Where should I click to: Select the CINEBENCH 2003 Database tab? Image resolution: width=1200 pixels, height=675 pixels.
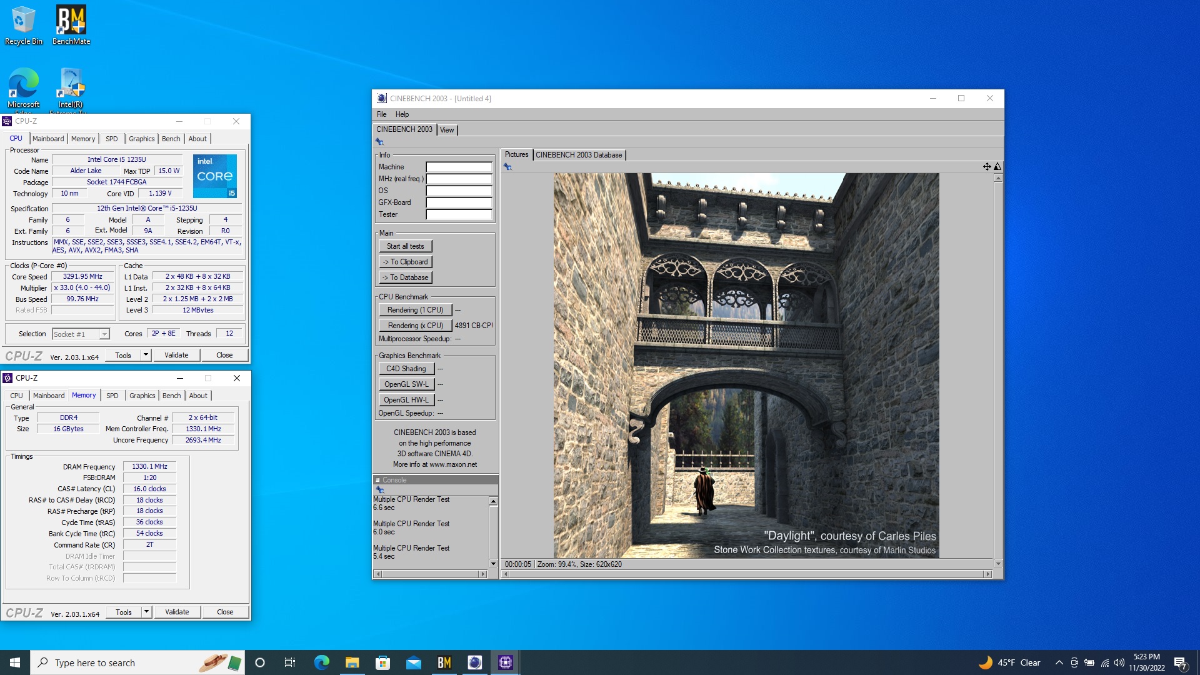tap(579, 155)
